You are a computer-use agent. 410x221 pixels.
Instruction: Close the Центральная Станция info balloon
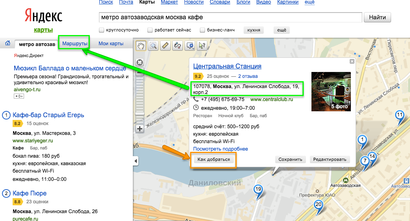[x=352, y=61]
